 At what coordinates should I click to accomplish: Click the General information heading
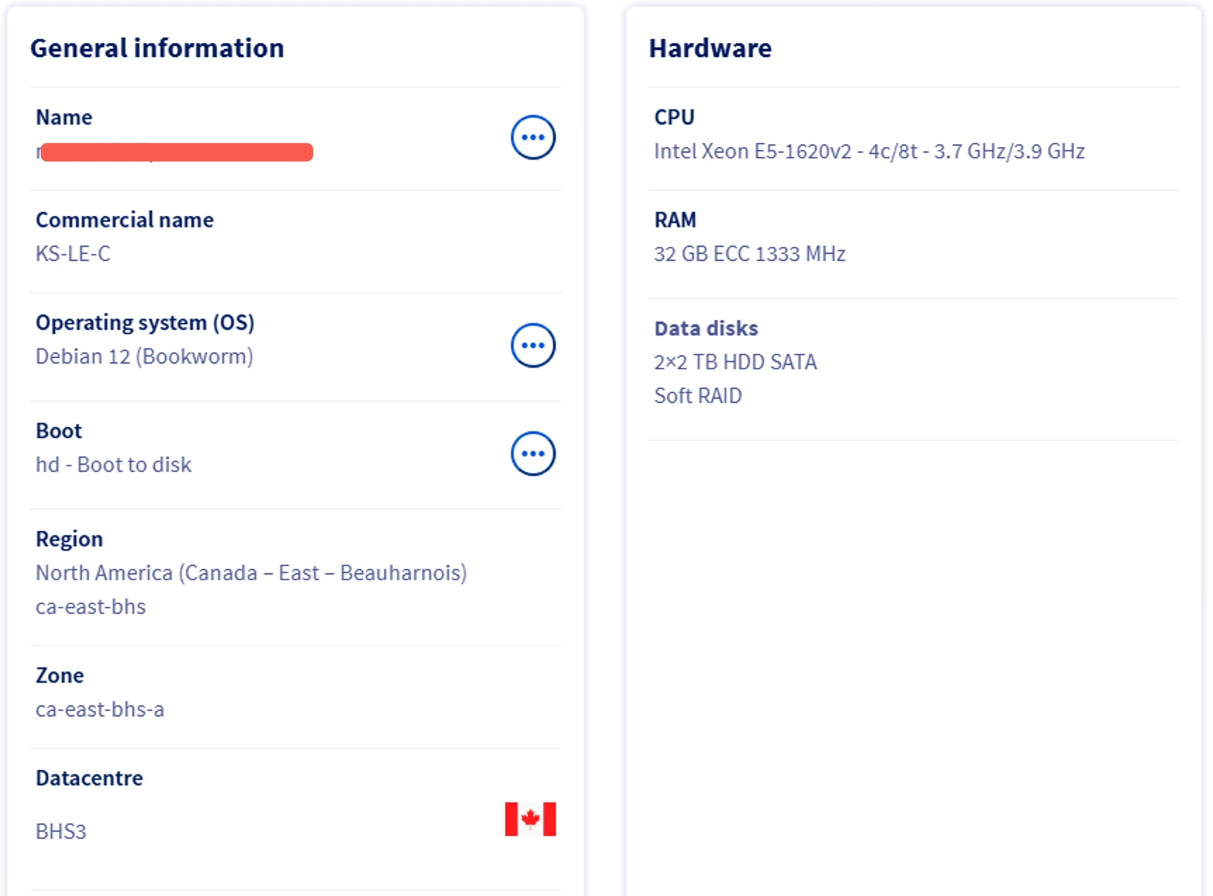pos(157,48)
